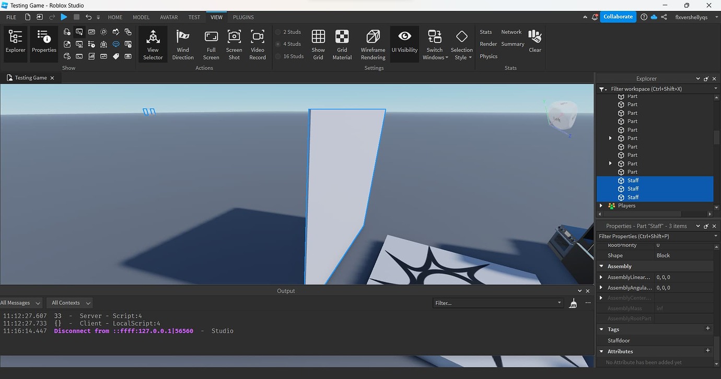
Task: Click the Collaborate button
Action: click(618, 17)
